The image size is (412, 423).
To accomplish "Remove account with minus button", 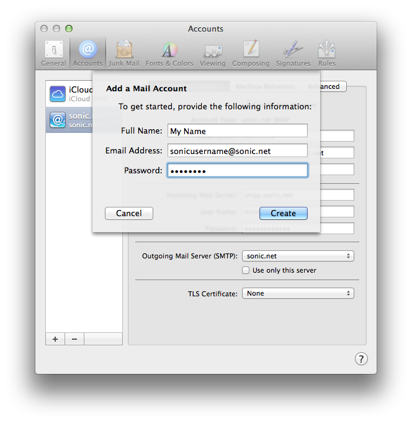I will pos(74,339).
